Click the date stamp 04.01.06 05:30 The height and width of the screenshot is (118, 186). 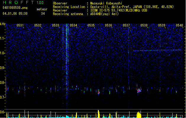pos(15,14)
